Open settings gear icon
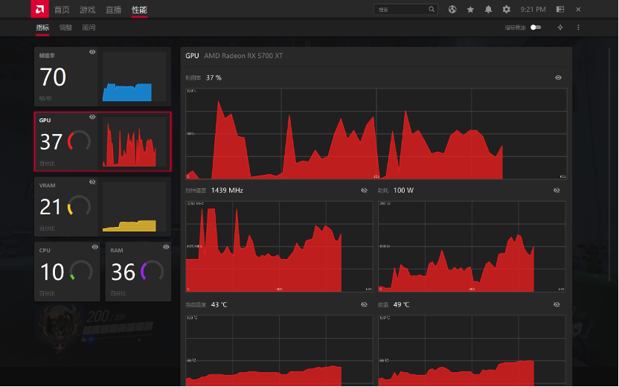The image size is (619, 387). (x=507, y=9)
